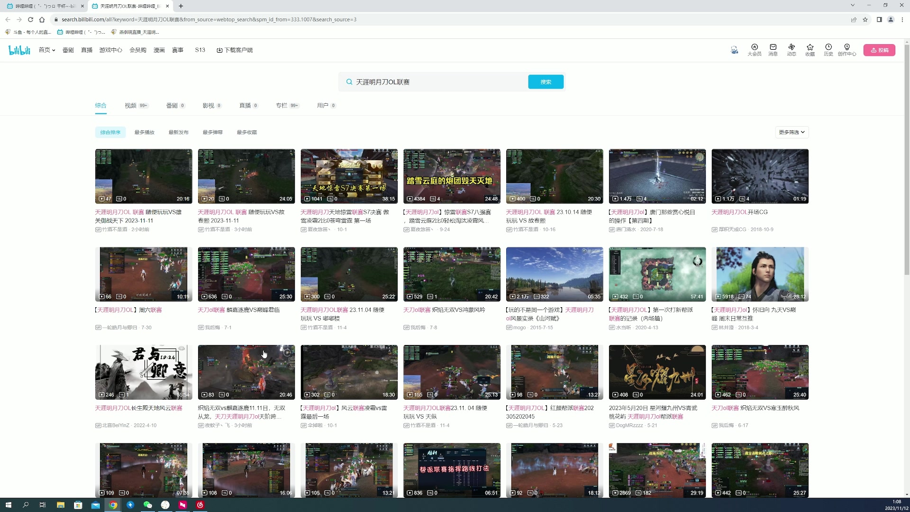Open the 天涯明月刀OL开场CG video thumbnail
910x512 pixels.
click(759, 176)
